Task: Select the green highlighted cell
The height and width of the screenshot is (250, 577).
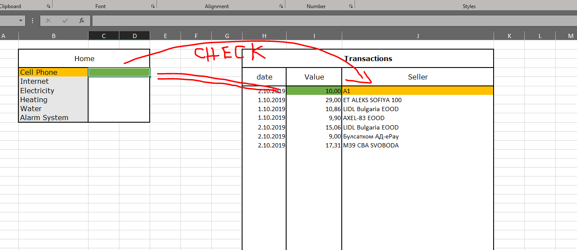Action: [119, 72]
